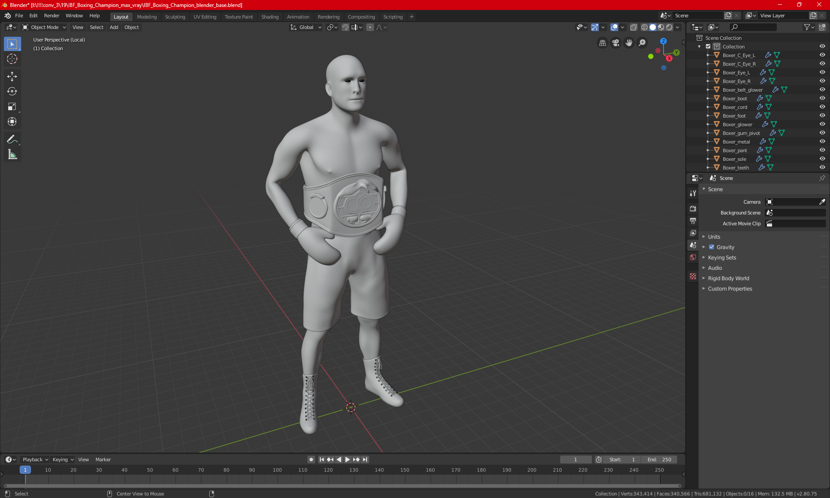Toggle auto keying record button
The width and height of the screenshot is (830, 498).
pos(311,460)
